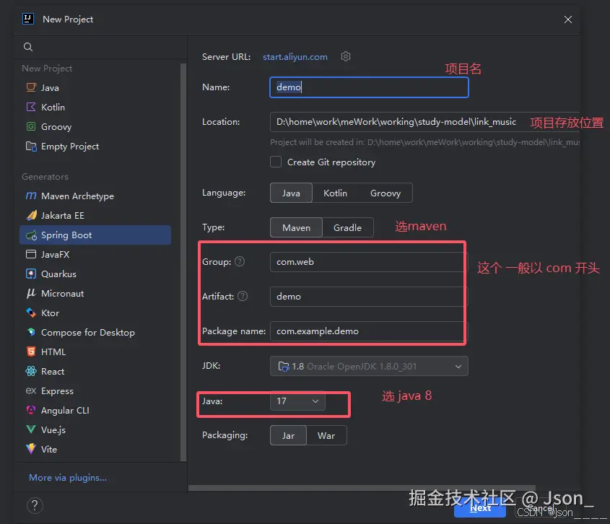Screen dimensions: 610x524
Task: Select Quarkus generator entry
Action: tap(95, 274)
